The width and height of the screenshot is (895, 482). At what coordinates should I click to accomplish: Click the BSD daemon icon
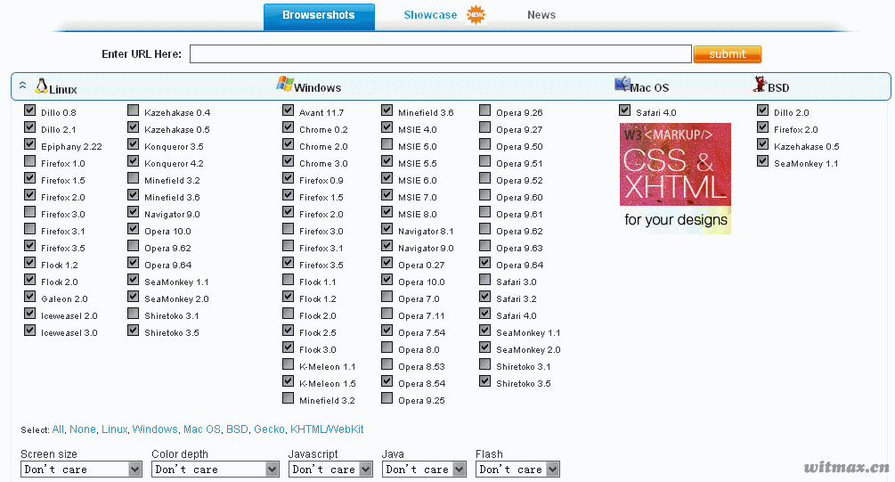pyautogui.click(x=760, y=84)
